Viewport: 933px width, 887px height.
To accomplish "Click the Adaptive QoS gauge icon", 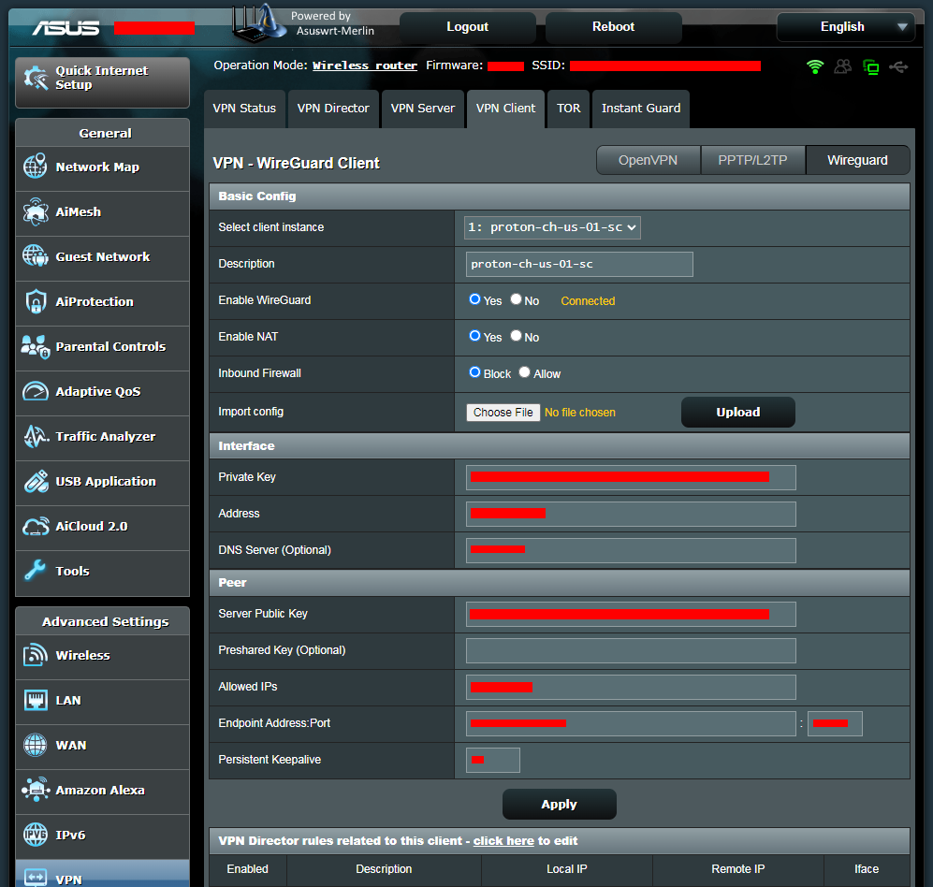I will click(36, 391).
